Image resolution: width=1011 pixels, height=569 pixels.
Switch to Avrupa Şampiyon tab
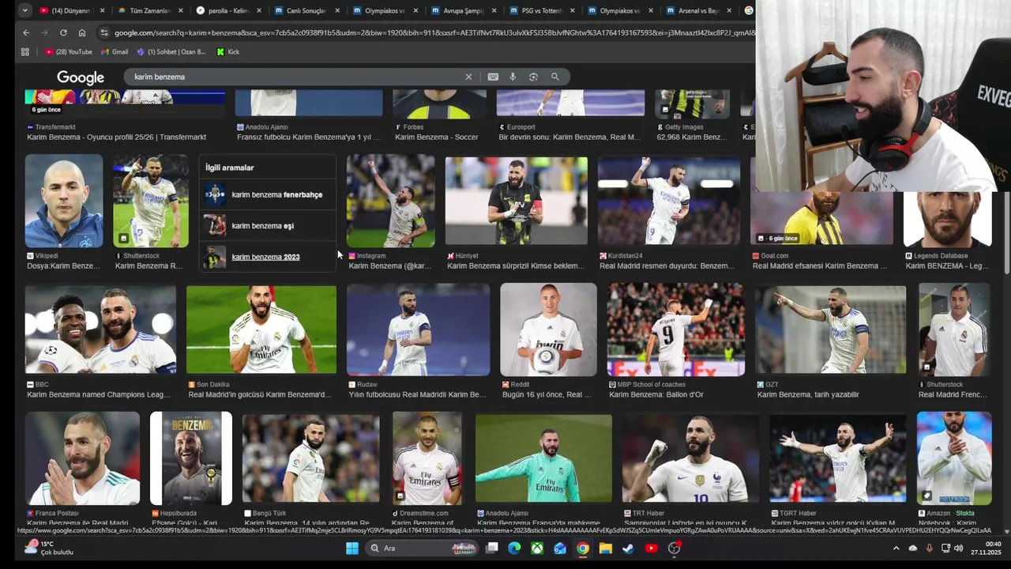click(x=461, y=11)
